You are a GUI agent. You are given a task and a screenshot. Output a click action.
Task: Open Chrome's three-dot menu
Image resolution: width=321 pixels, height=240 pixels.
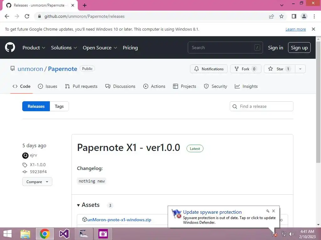pyautogui.click(x=314, y=16)
